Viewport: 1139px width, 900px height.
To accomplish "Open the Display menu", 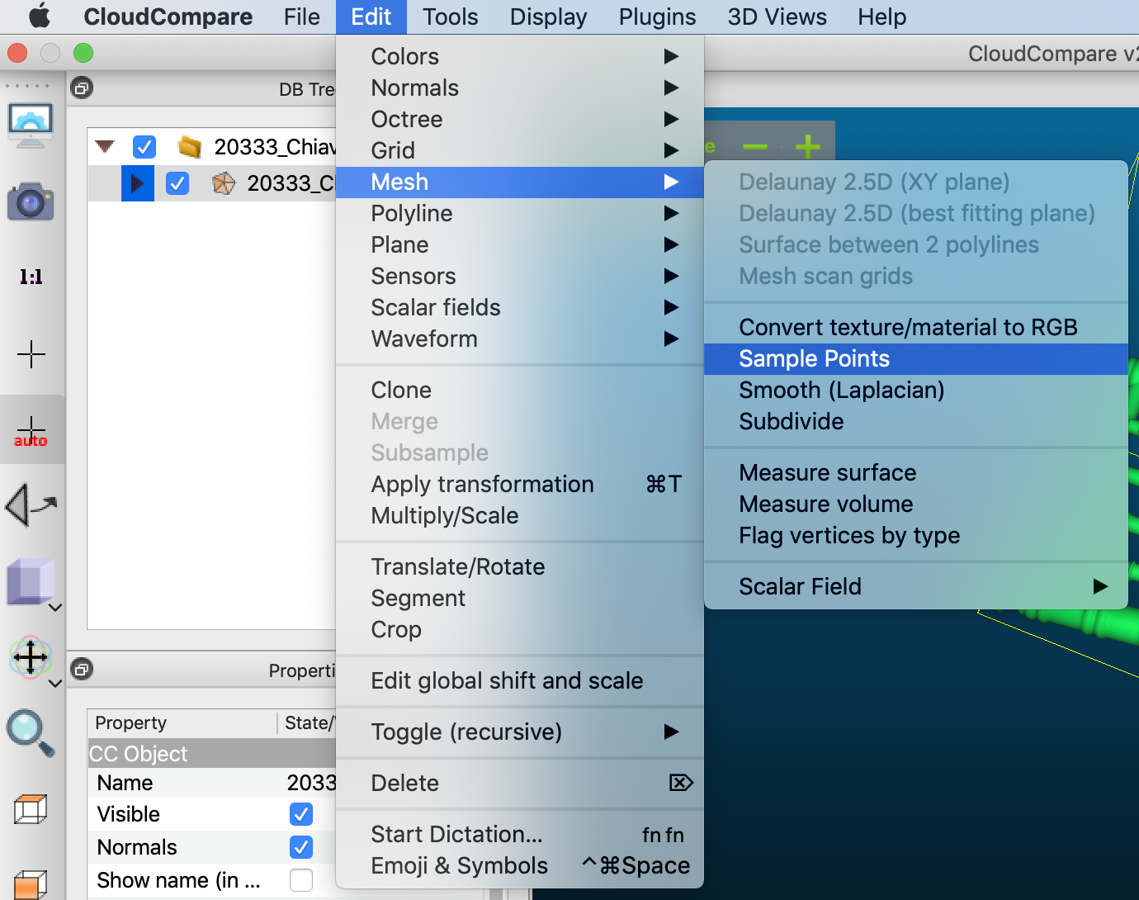I will pos(548,17).
